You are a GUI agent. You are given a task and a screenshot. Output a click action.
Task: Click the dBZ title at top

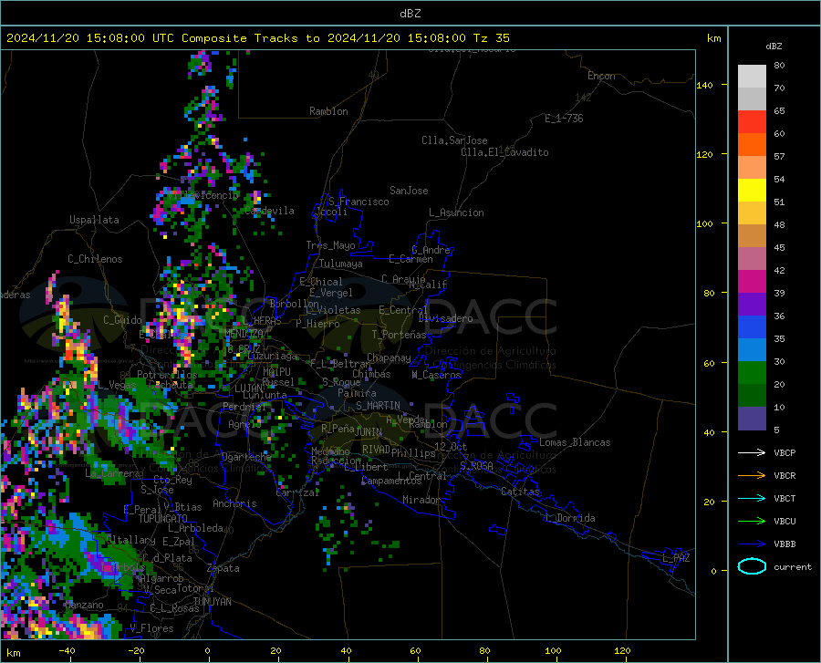pyautogui.click(x=410, y=14)
